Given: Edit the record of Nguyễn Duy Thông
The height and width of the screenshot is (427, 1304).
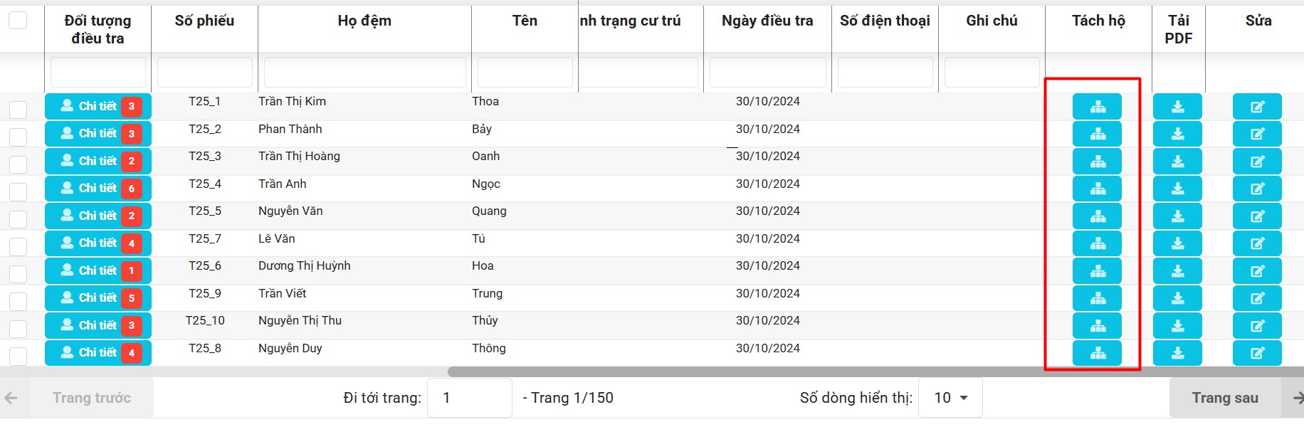Looking at the screenshot, I should 1257,353.
